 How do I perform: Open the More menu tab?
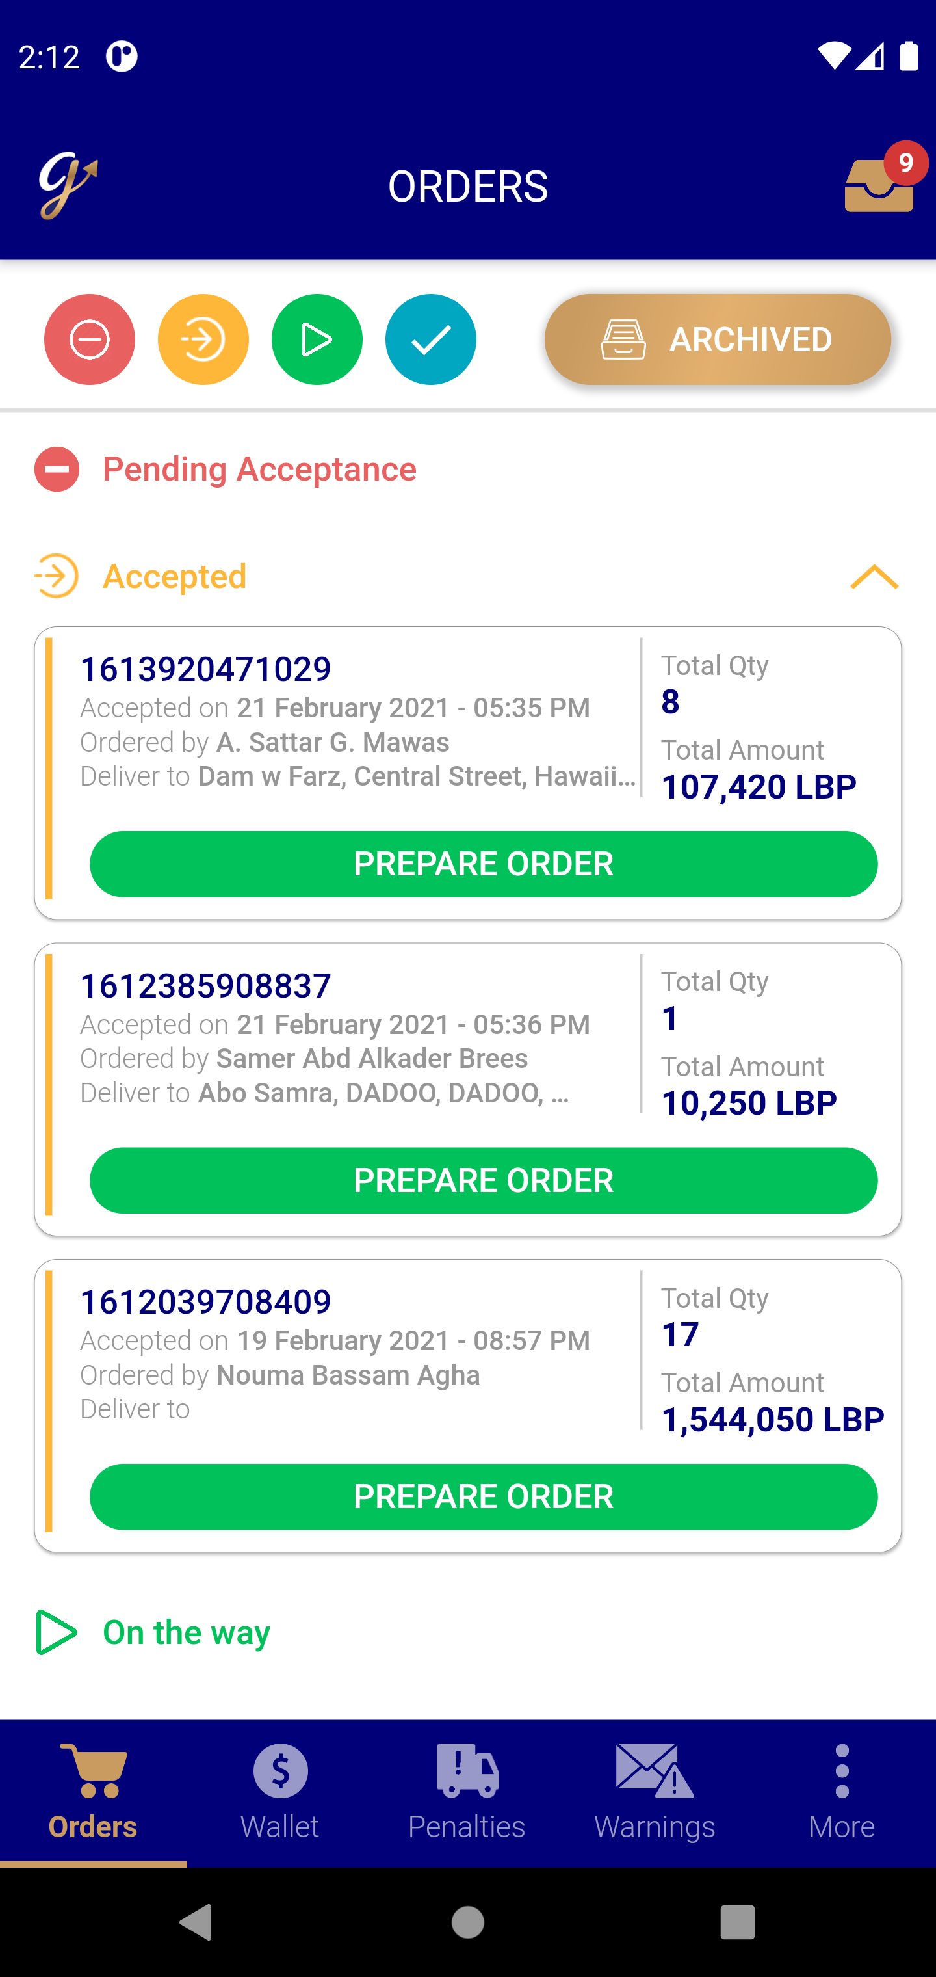[x=842, y=1793]
